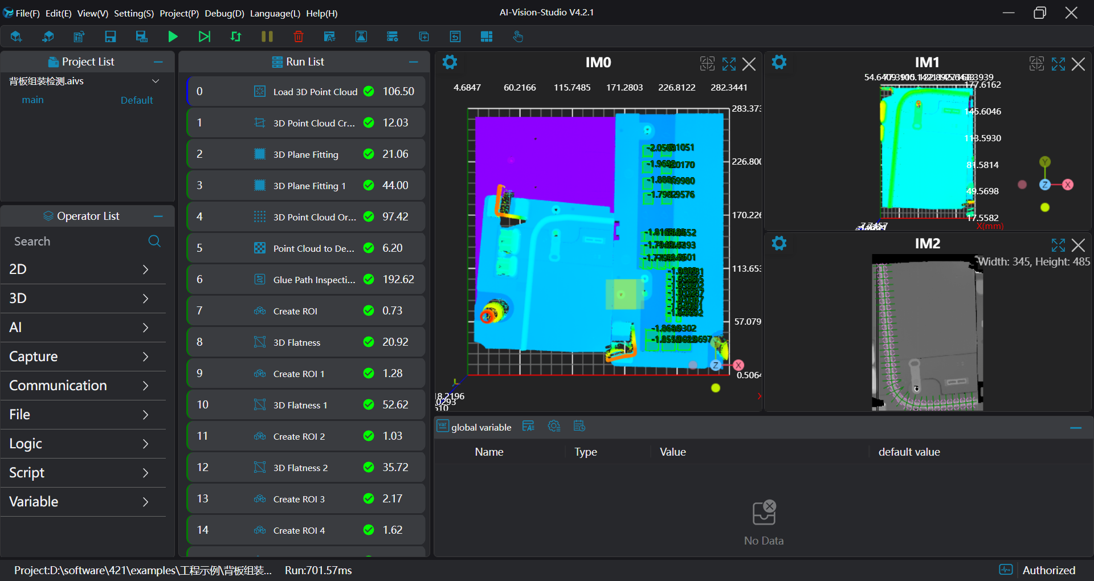Select the main flow in Project List
The image size is (1094, 581).
[33, 100]
